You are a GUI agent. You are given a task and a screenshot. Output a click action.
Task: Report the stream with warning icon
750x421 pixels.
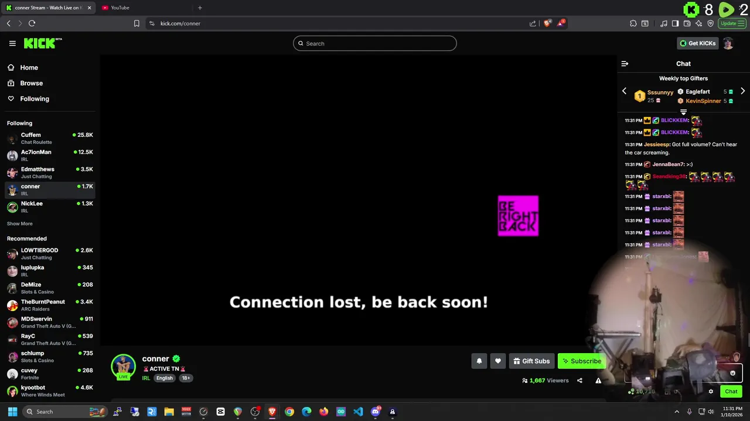point(598,381)
